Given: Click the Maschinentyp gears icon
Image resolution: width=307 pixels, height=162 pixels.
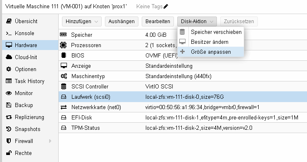Looking at the screenshot, I should click(64, 76).
